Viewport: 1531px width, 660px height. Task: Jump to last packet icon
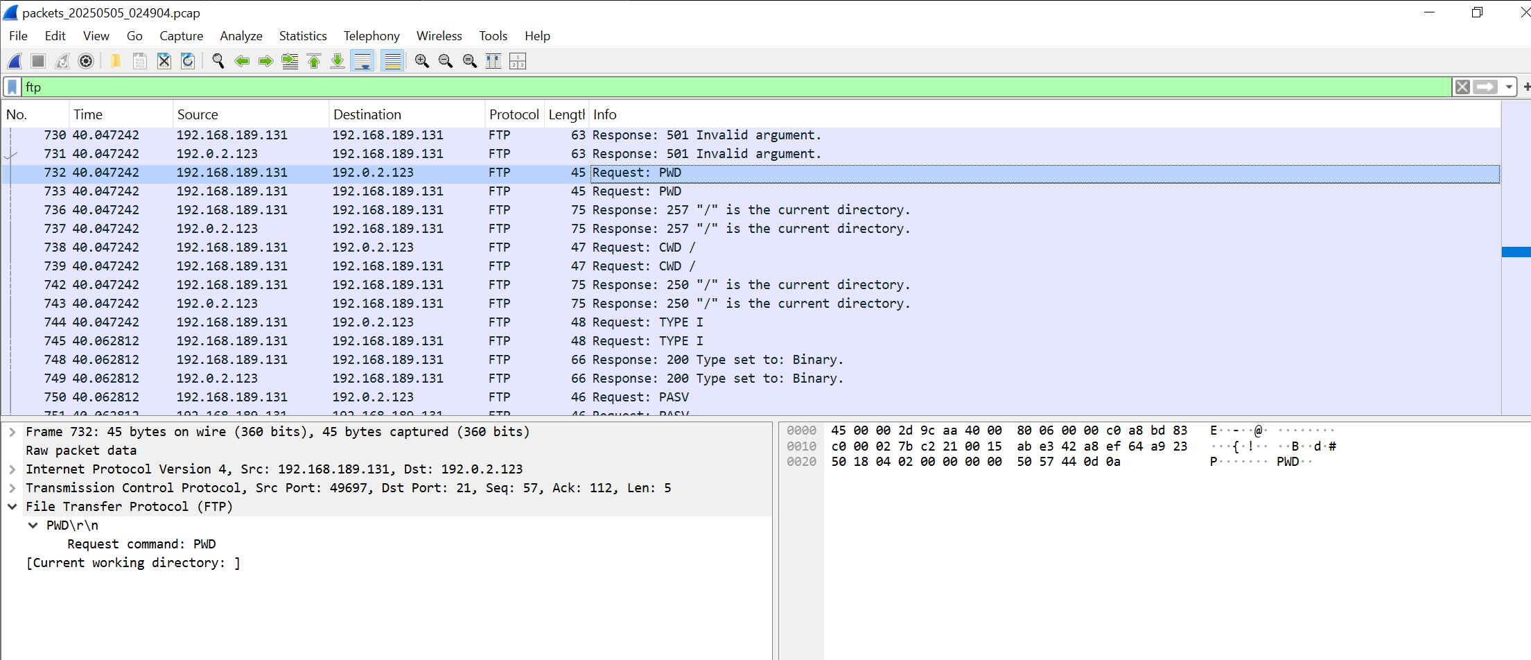(338, 61)
